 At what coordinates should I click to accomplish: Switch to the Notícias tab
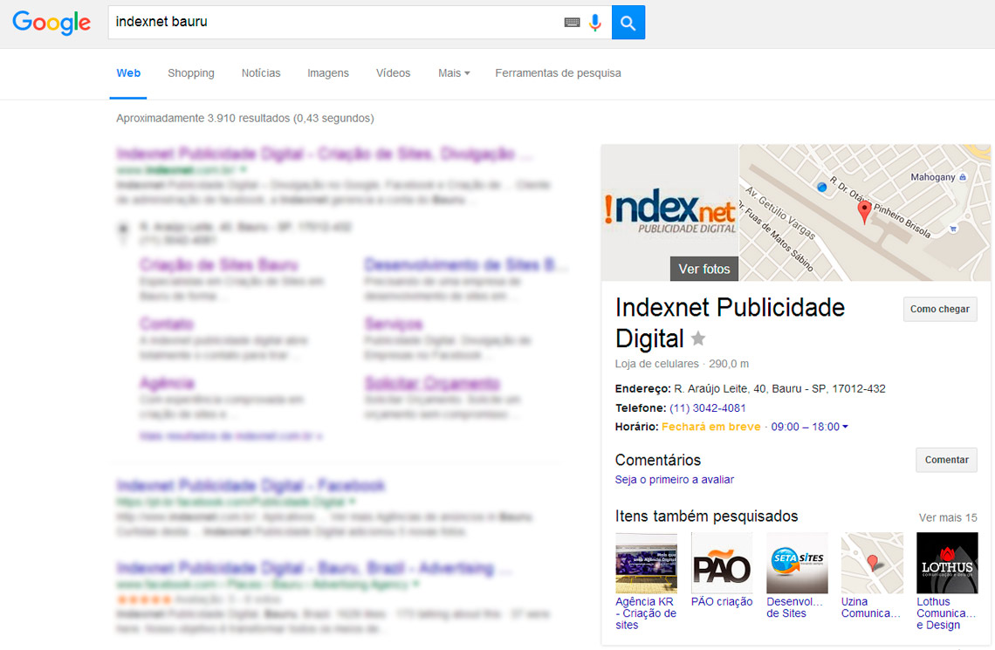[x=261, y=73]
